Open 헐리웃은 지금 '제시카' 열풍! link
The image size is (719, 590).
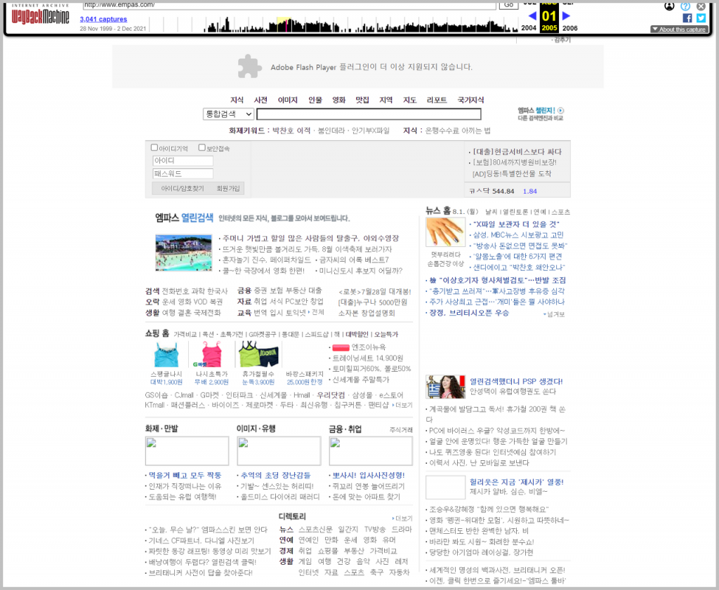[x=517, y=482]
